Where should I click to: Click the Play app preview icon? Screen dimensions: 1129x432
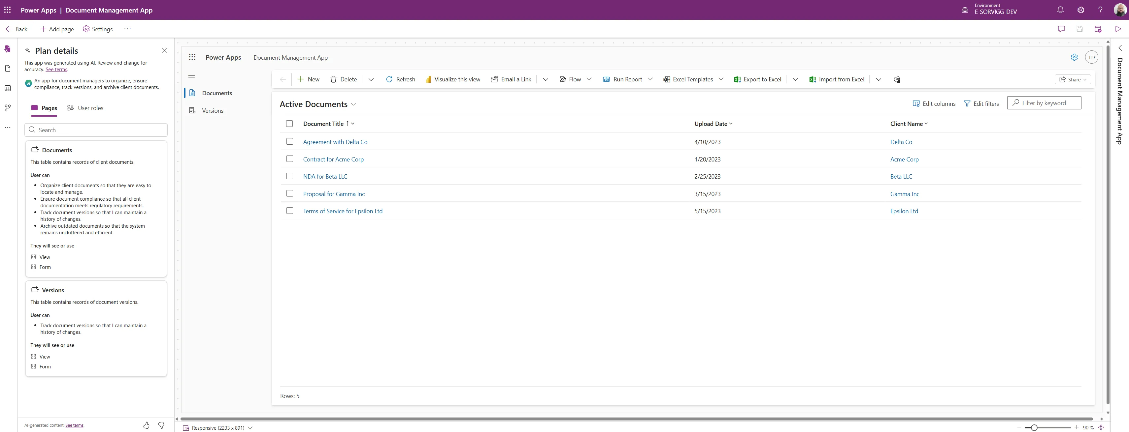(1117, 29)
